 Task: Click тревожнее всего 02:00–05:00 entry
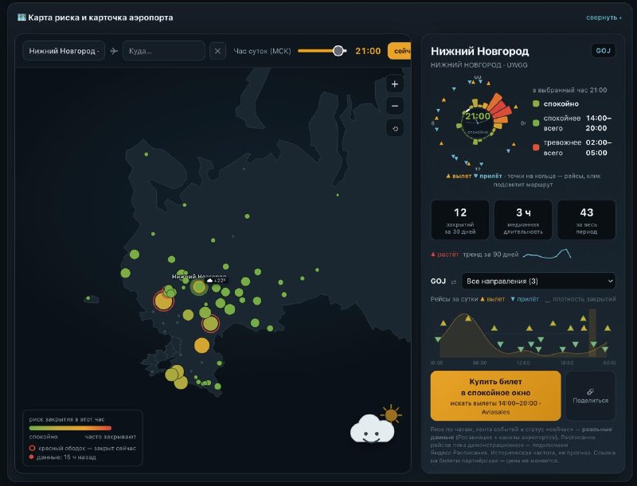click(573, 148)
